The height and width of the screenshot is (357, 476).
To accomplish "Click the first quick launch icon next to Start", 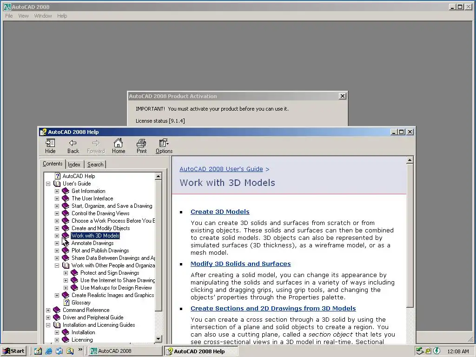I will click(38, 351).
